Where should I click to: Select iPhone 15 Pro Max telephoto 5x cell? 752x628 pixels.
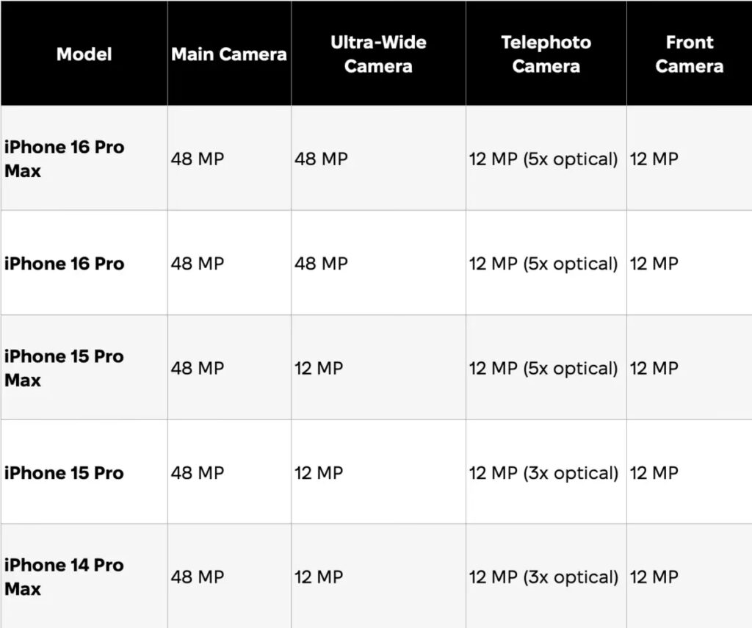pos(543,368)
